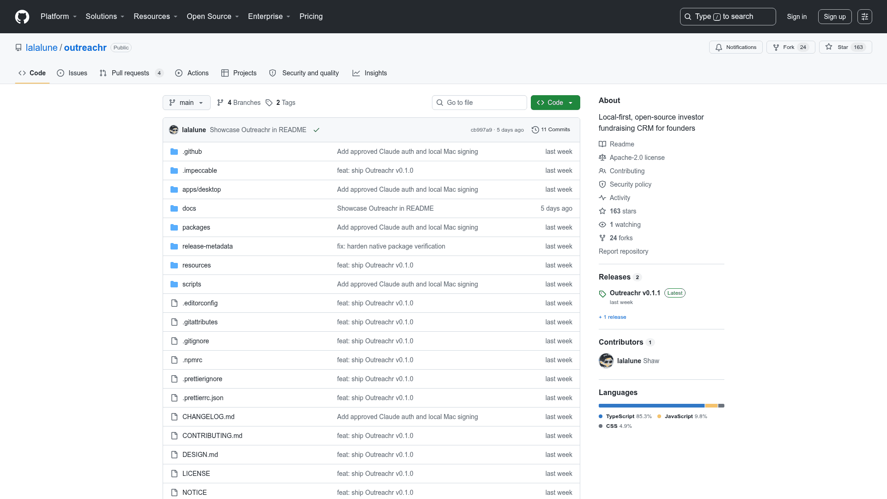Expand the Enterprise menu
Viewport: 887px width, 499px height.
(269, 17)
